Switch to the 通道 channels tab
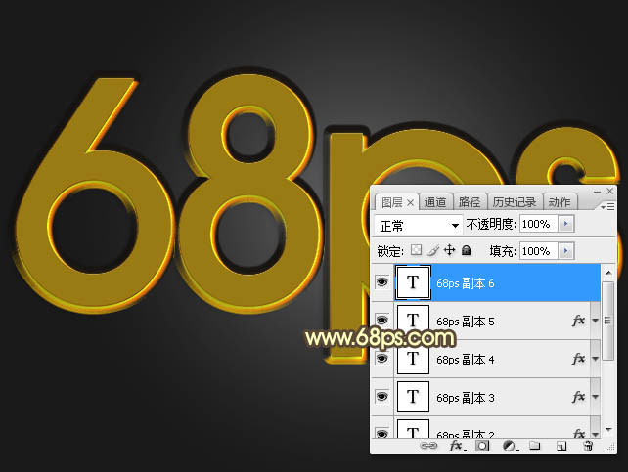 click(x=435, y=202)
